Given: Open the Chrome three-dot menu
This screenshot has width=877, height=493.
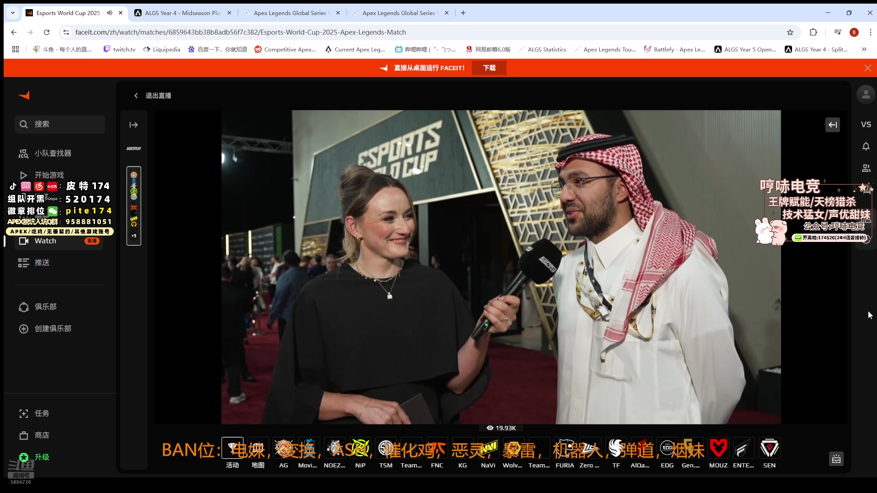Looking at the screenshot, I should [x=870, y=32].
